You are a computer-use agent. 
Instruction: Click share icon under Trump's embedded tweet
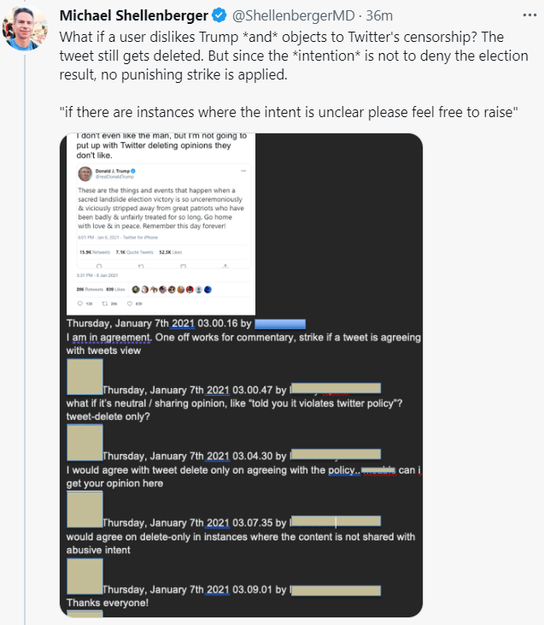point(224,266)
